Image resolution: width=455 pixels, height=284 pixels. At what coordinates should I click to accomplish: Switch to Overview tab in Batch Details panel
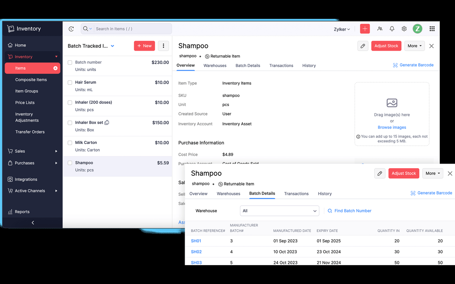pyautogui.click(x=198, y=193)
